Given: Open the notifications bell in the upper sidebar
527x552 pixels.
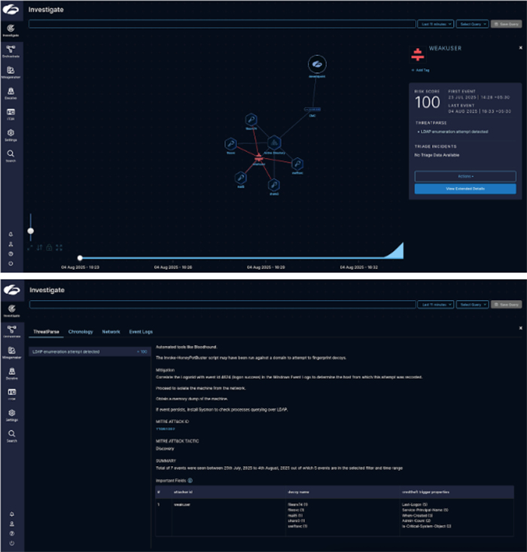Looking at the screenshot, I should click(11, 234).
